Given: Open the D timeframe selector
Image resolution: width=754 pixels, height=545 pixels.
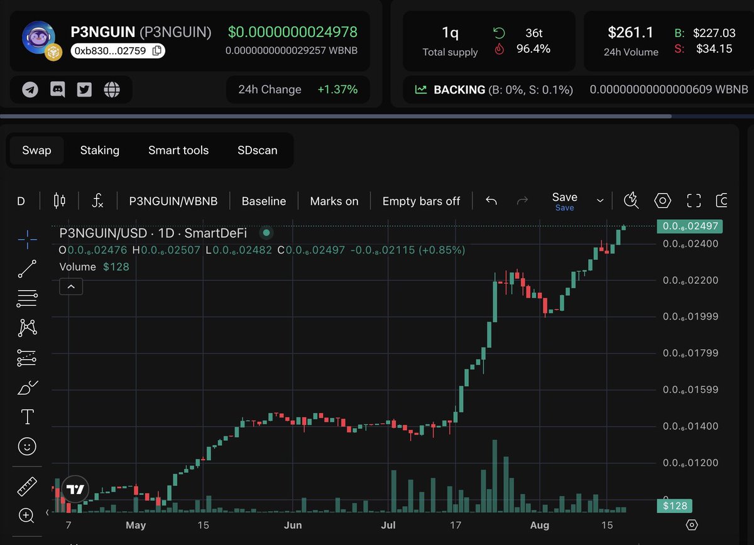Looking at the screenshot, I should coord(21,200).
